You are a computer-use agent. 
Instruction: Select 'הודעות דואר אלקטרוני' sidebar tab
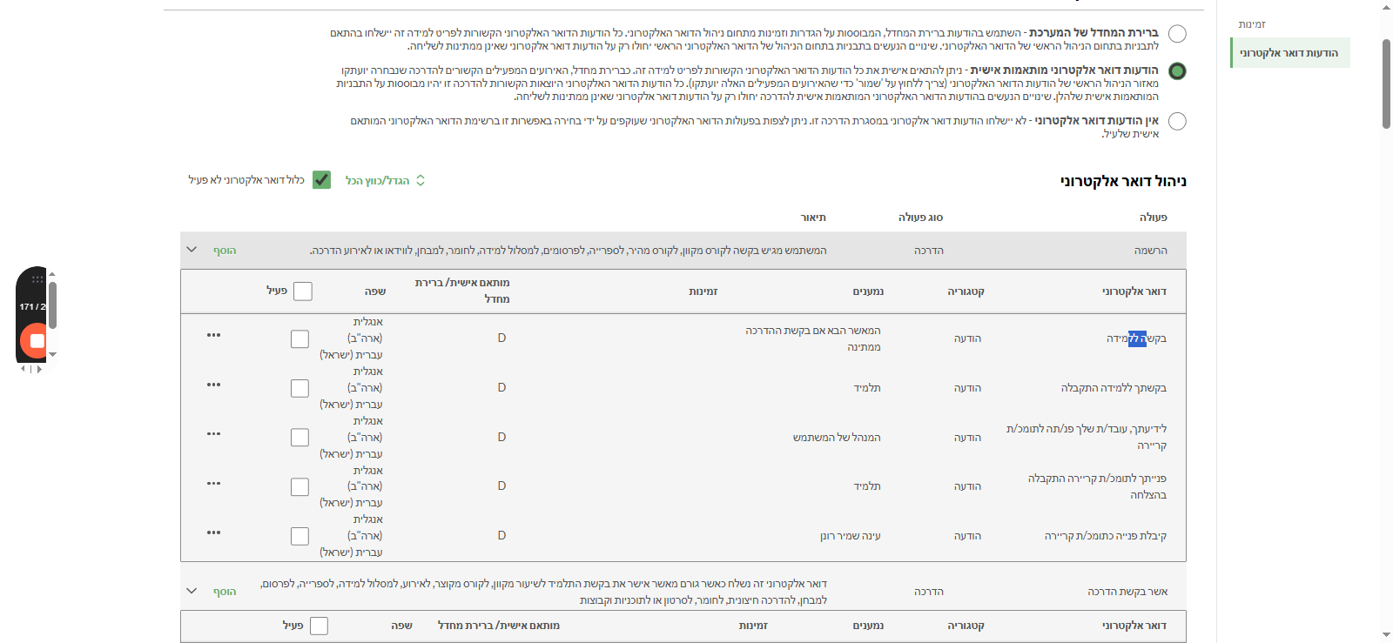click(1290, 53)
